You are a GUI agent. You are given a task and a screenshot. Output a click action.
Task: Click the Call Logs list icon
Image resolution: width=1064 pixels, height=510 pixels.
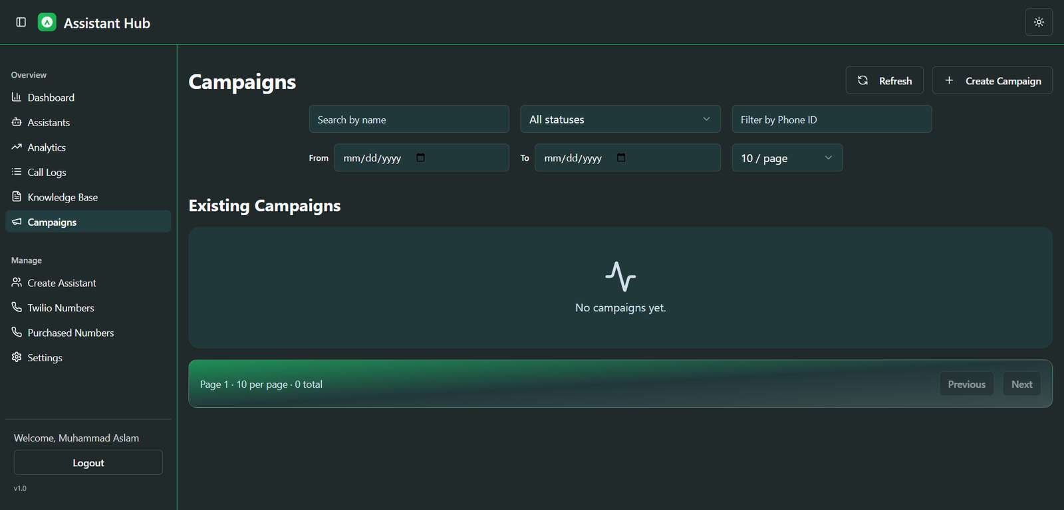17,172
